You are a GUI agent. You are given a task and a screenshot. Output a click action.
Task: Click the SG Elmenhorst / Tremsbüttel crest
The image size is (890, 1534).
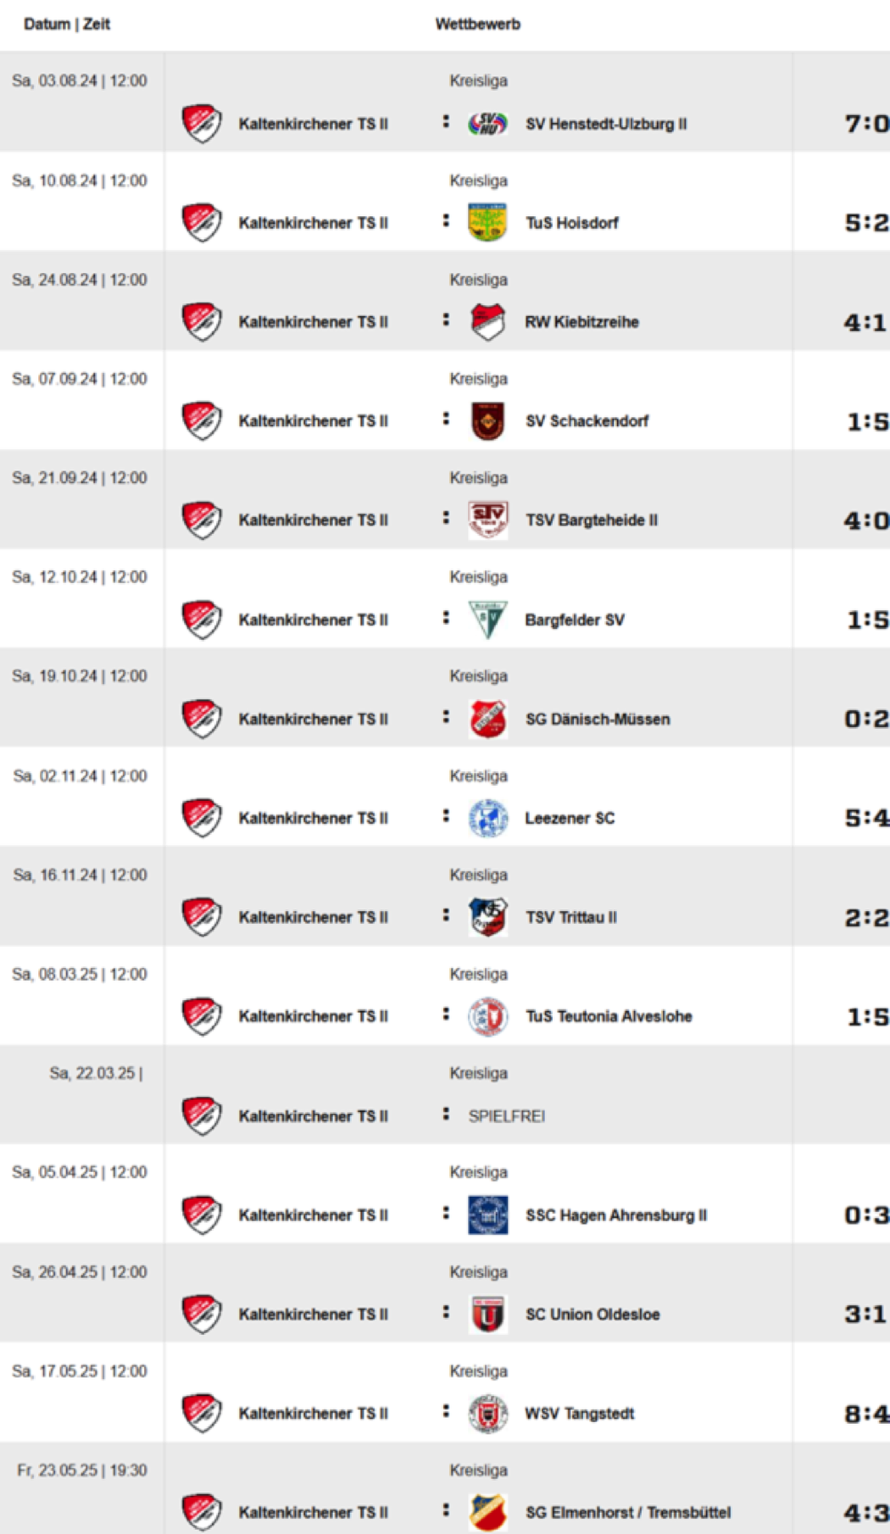click(488, 1513)
